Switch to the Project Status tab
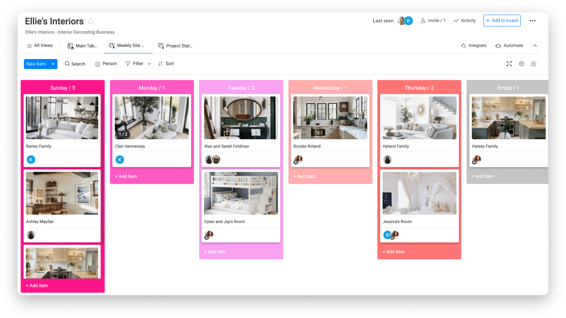Image resolution: width=566 pixels, height=318 pixels. click(x=175, y=46)
